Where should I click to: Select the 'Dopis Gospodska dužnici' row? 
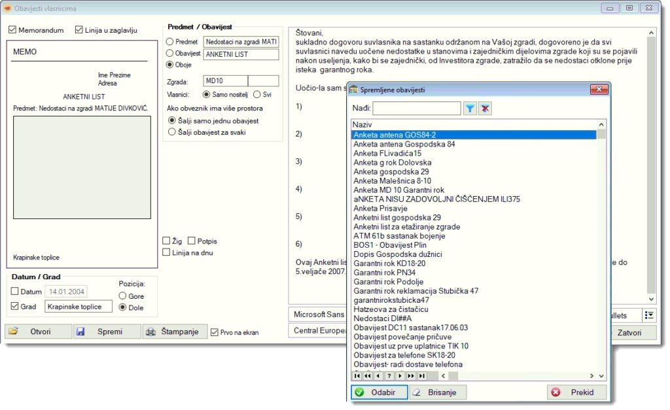point(474,254)
